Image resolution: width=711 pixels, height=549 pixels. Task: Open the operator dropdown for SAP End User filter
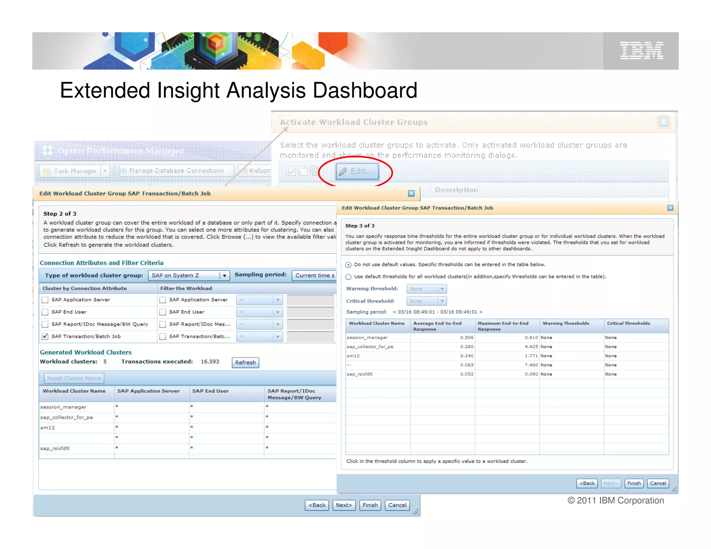(x=259, y=312)
